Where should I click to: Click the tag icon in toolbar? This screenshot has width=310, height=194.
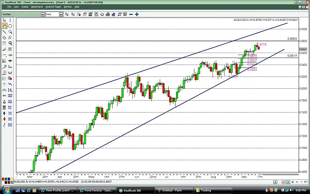102,14
